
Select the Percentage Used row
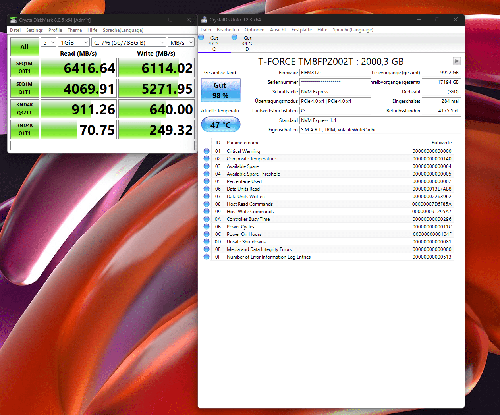(x=328, y=181)
